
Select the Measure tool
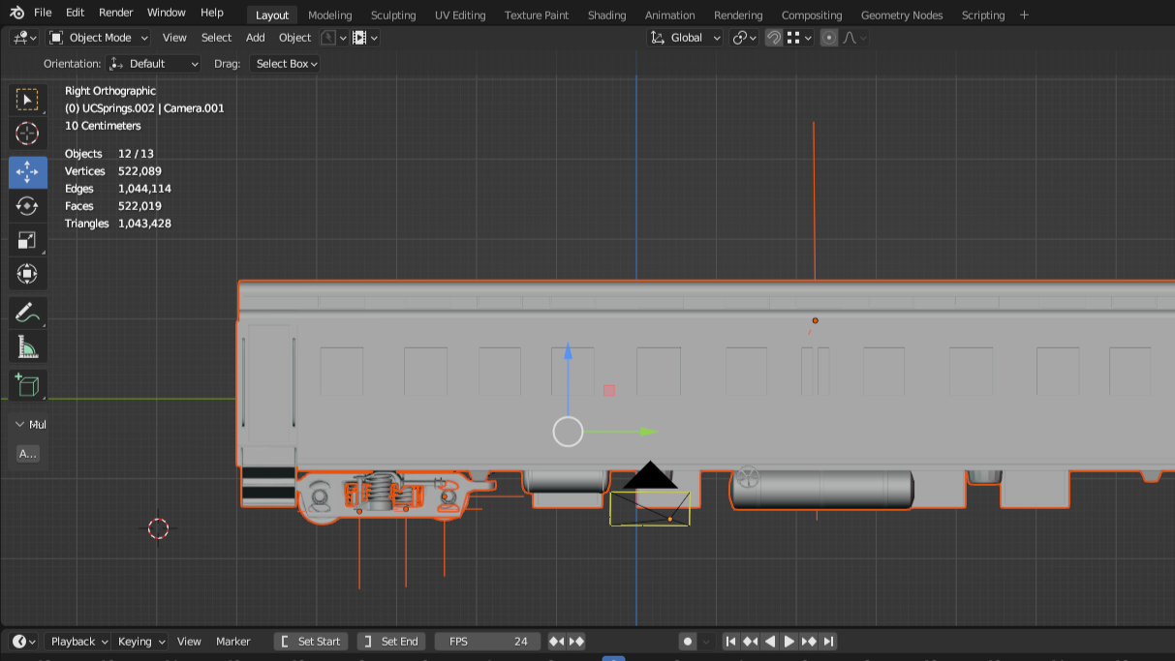(x=27, y=346)
